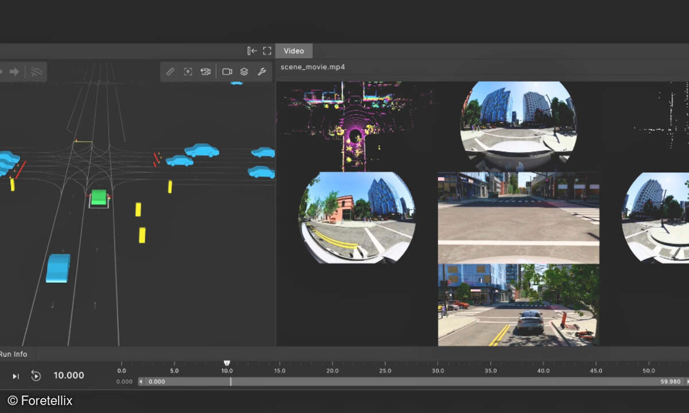Click the step-forward playback button
Image resolution: width=689 pixels, height=413 pixels.
pos(16,376)
